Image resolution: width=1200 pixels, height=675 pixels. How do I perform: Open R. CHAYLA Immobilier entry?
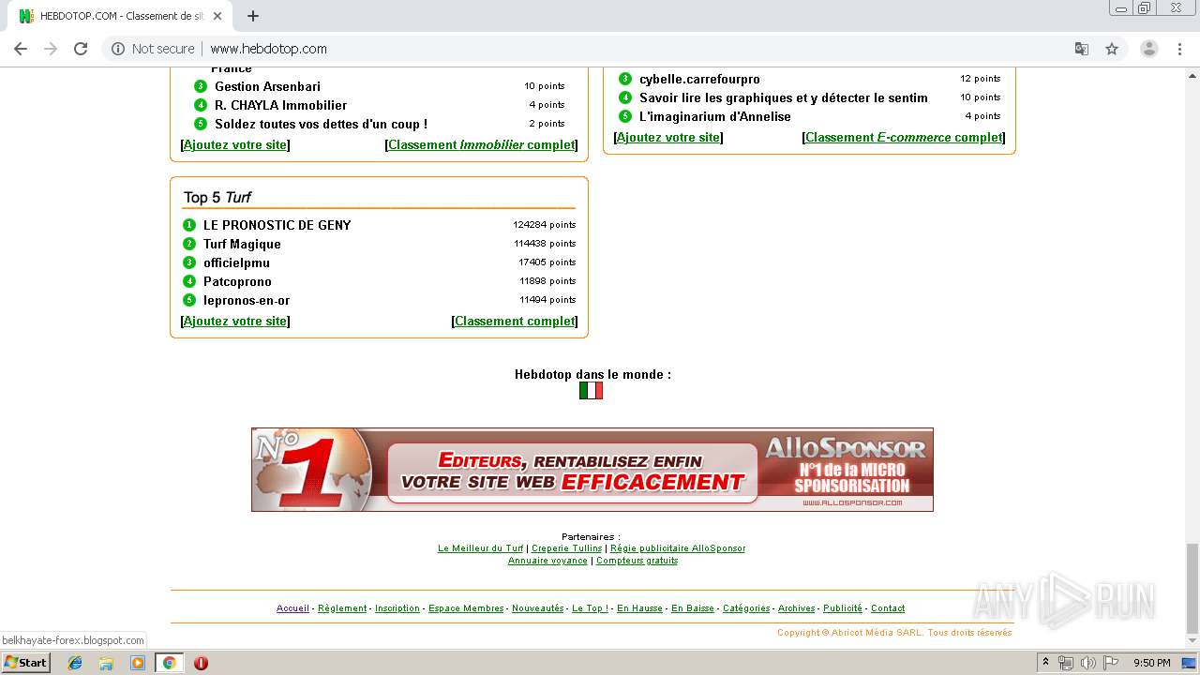pyautogui.click(x=280, y=105)
